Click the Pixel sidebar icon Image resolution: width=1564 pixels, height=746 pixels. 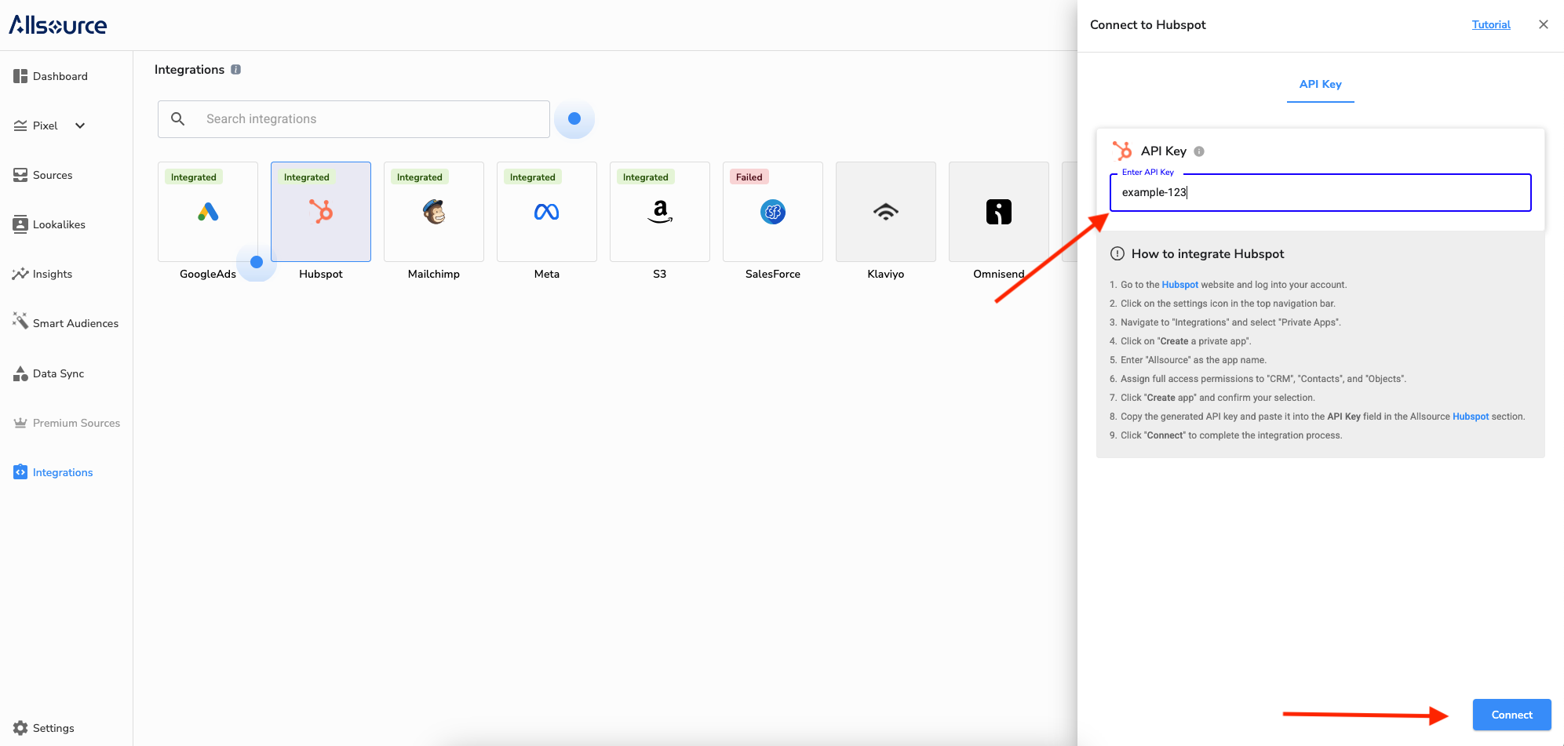[20, 126]
